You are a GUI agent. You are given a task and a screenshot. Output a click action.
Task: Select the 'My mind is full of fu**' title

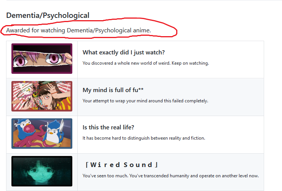[113, 90]
